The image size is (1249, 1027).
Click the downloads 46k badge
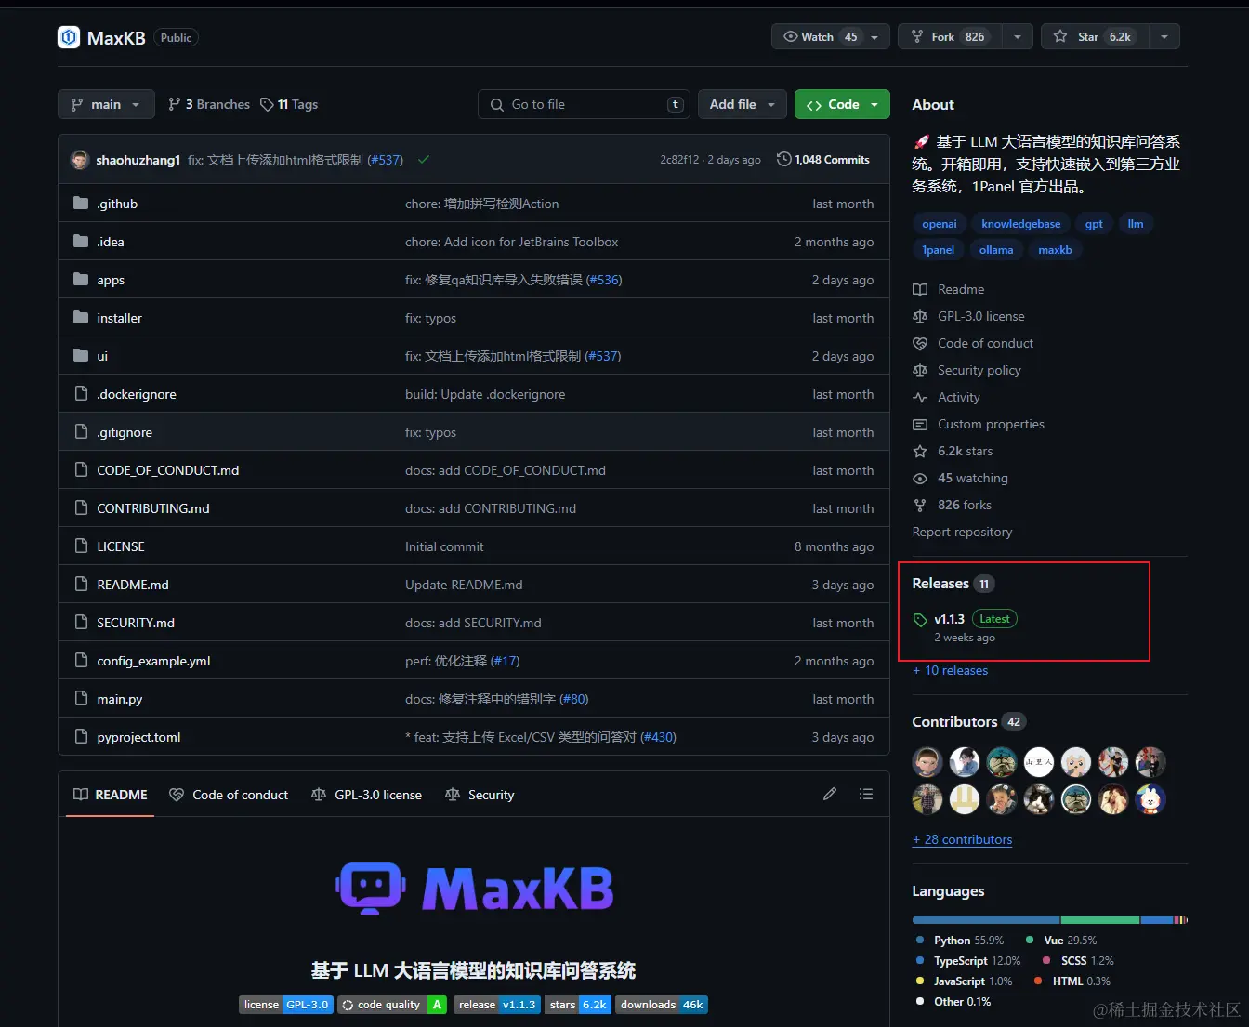pos(662,1005)
